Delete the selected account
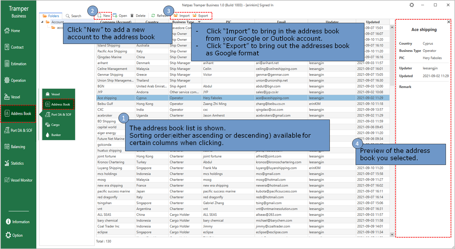This screenshot has width=455, height=249. tap(138, 16)
